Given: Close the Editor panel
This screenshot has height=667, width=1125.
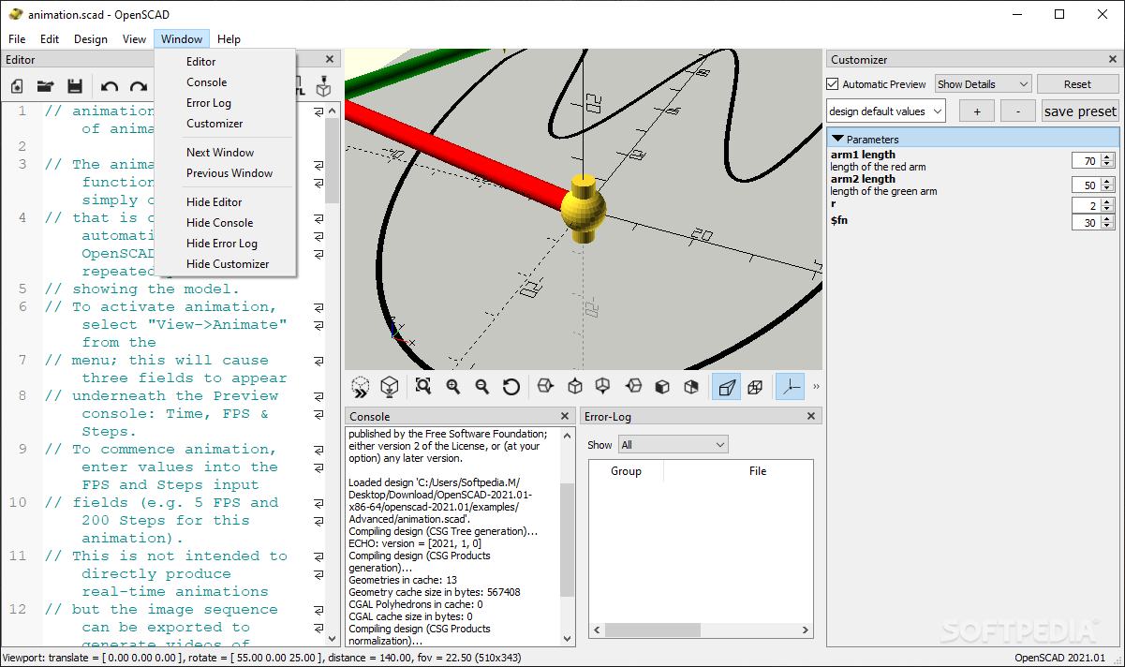Looking at the screenshot, I should click(330, 59).
